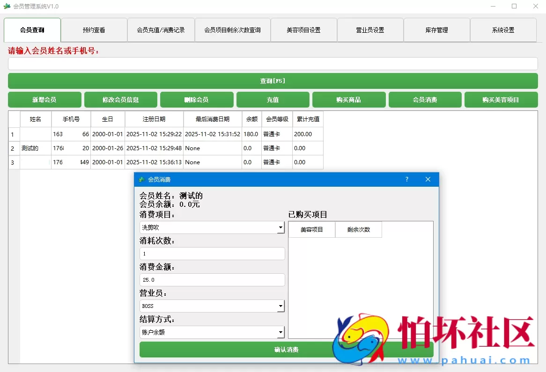Click the green 查询[F5] search button
Screen dimensions: 546x372
(273, 80)
